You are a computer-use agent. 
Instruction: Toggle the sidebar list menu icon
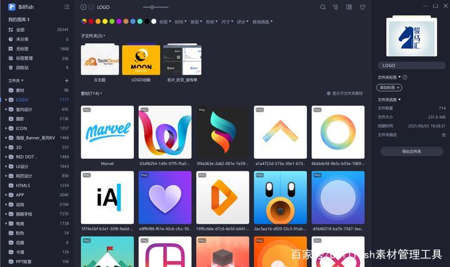point(67,7)
